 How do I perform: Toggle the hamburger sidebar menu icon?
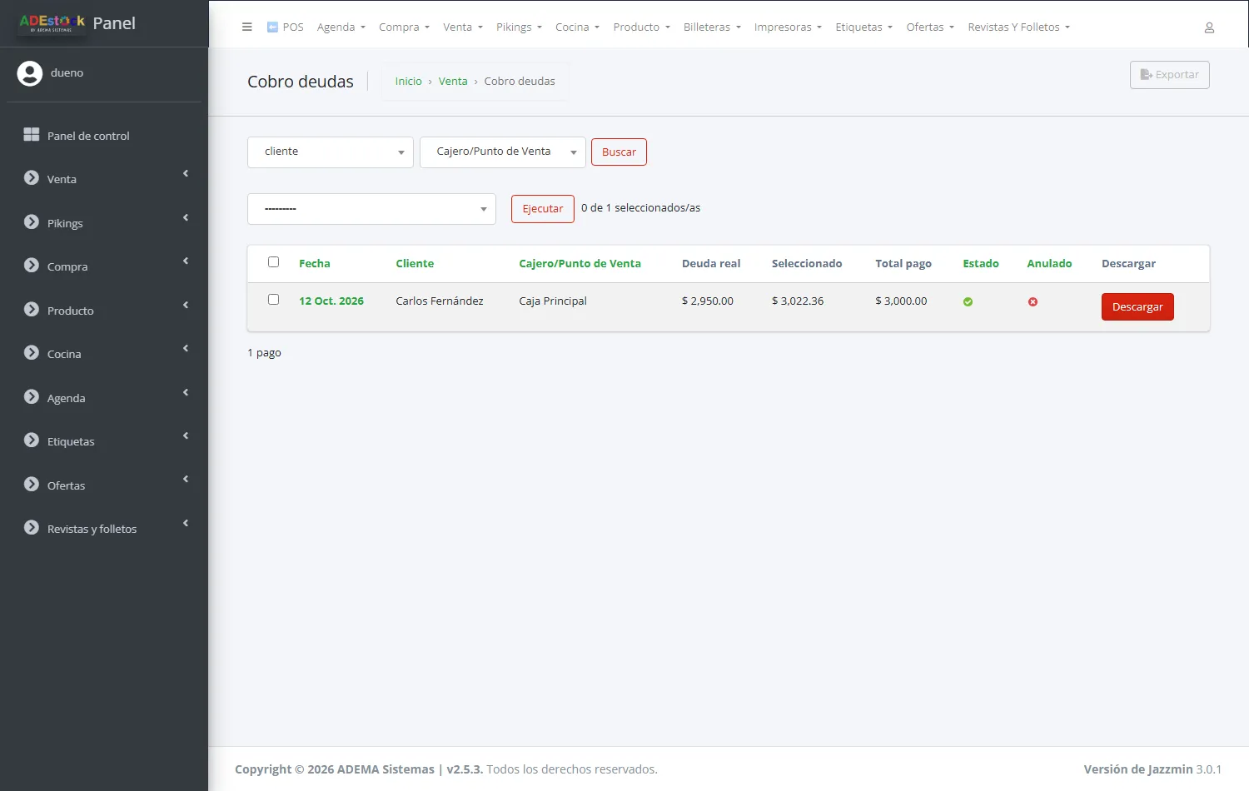coord(246,27)
